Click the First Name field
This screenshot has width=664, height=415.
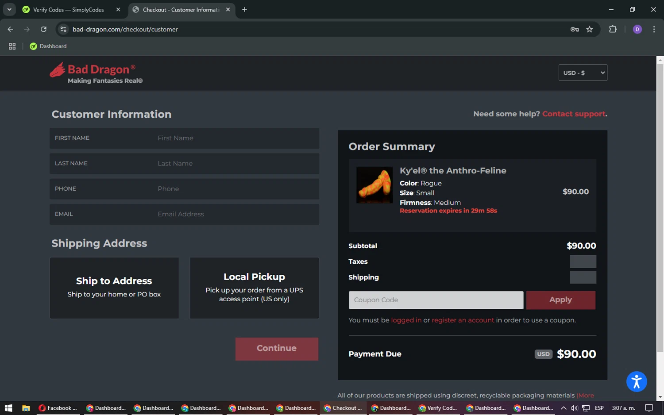coord(184,138)
